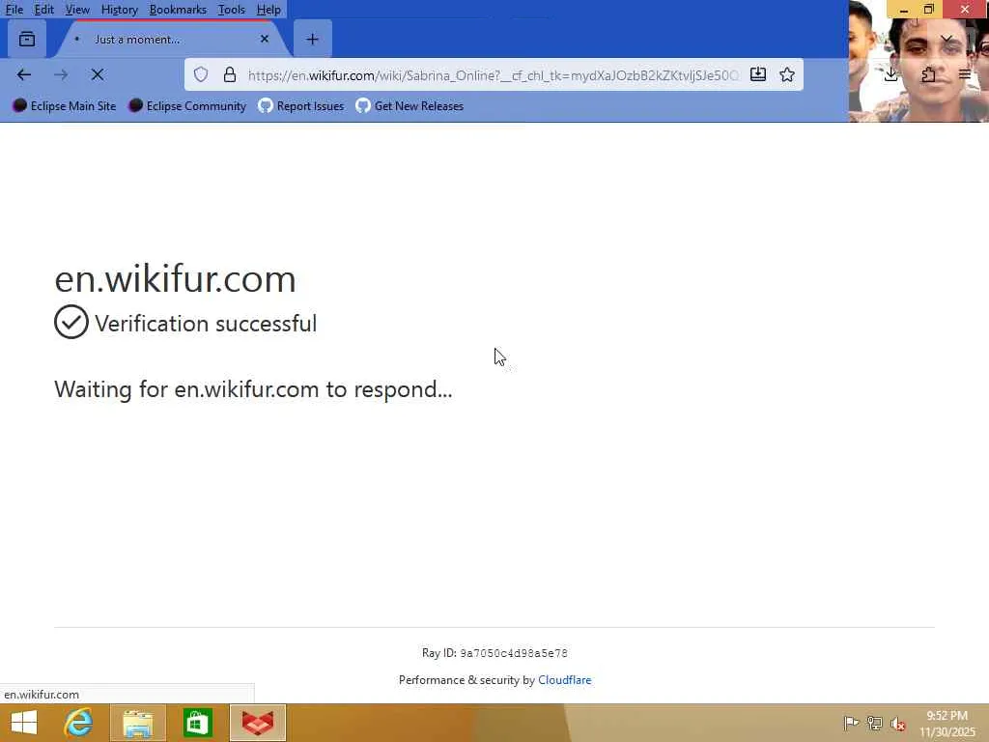The height and width of the screenshot is (742, 989).
Task: Click the muted volume tray icon
Action: (x=898, y=723)
